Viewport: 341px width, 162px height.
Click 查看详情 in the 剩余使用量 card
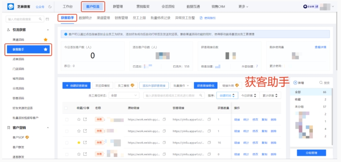tap(320, 47)
